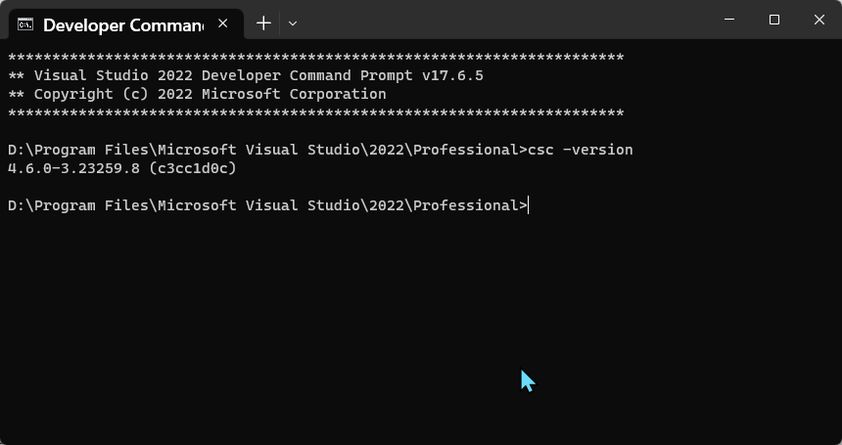Open a new tab with the plus icon
842x445 pixels.
[263, 23]
